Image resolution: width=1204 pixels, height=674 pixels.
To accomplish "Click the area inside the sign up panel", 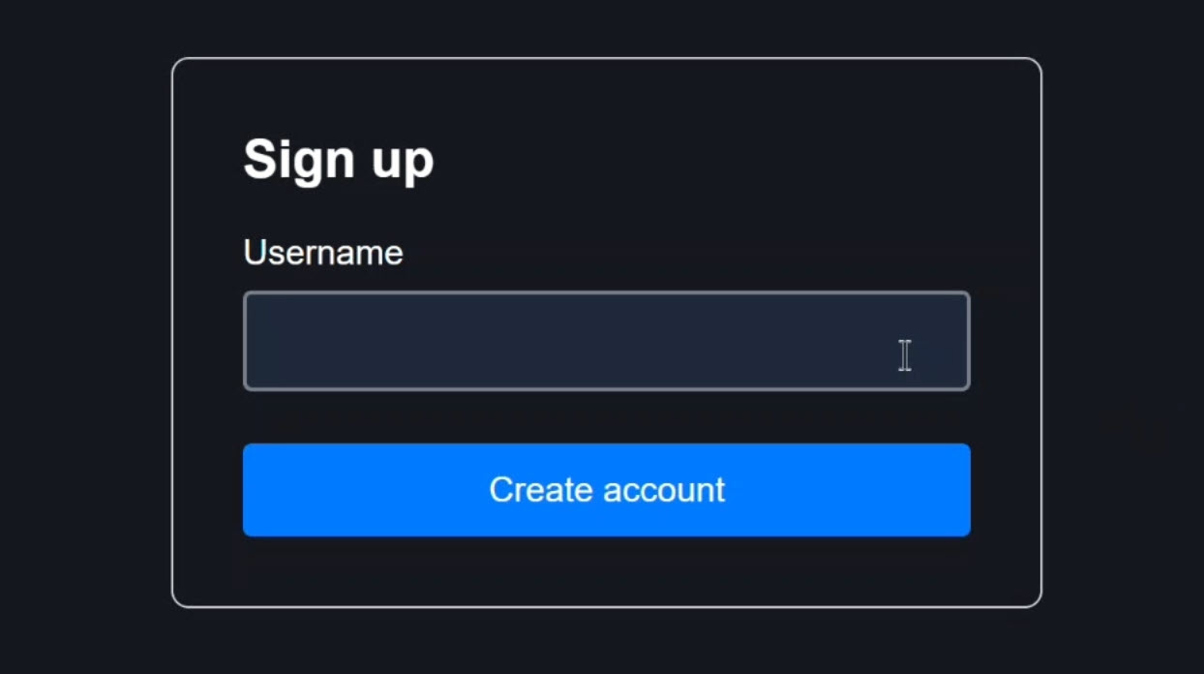I will (607, 571).
